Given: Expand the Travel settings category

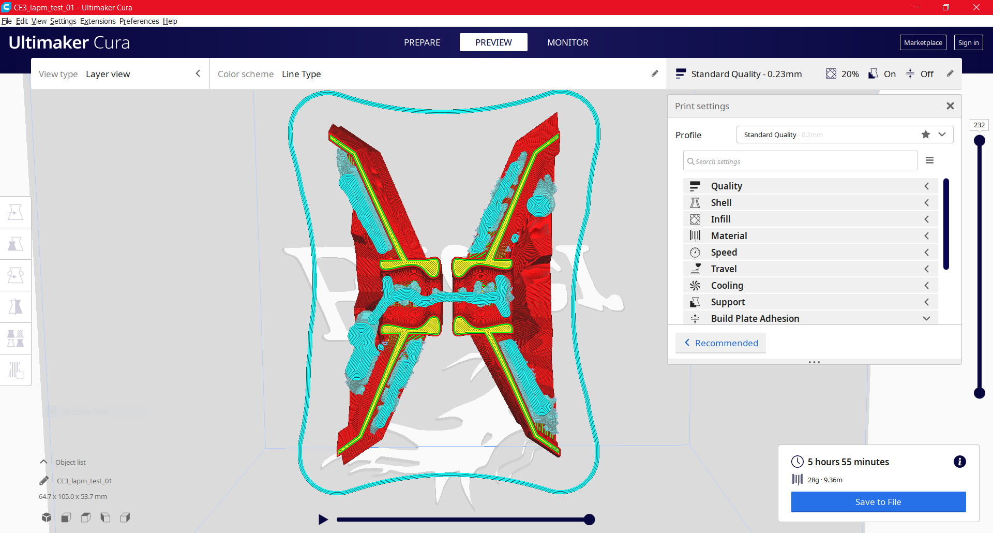Looking at the screenshot, I should point(810,269).
